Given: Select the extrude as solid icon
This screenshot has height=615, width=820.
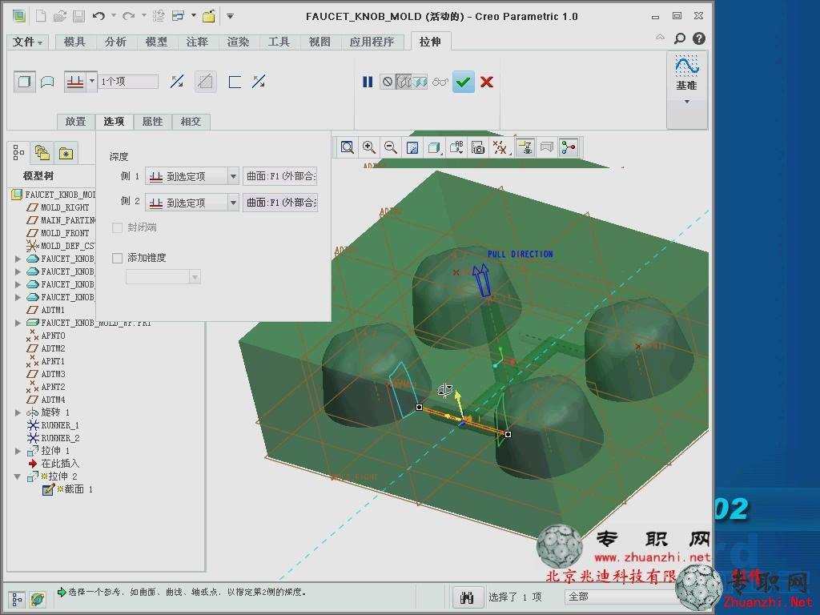Looking at the screenshot, I should (24, 82).
